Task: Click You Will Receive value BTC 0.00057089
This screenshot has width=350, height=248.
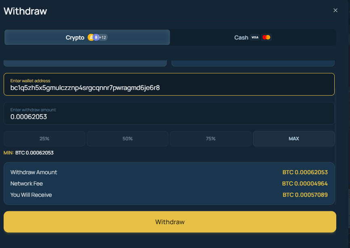Action: [305, 195]
